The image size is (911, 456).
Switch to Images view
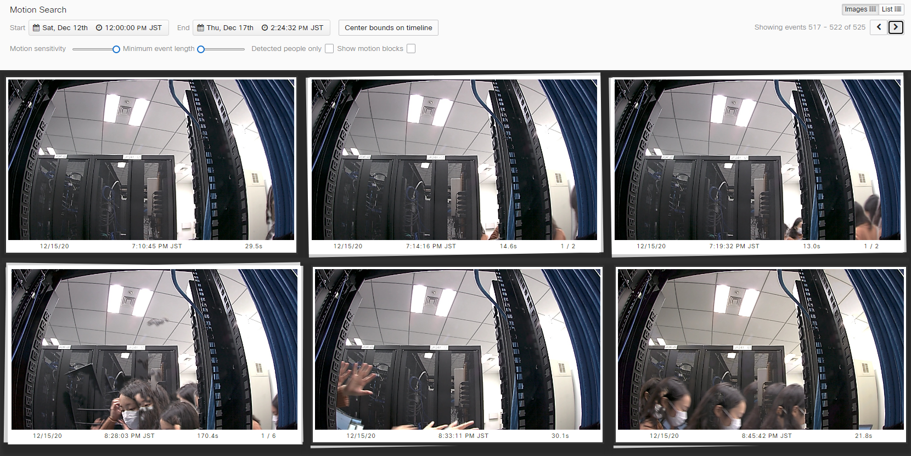[860, 9]
